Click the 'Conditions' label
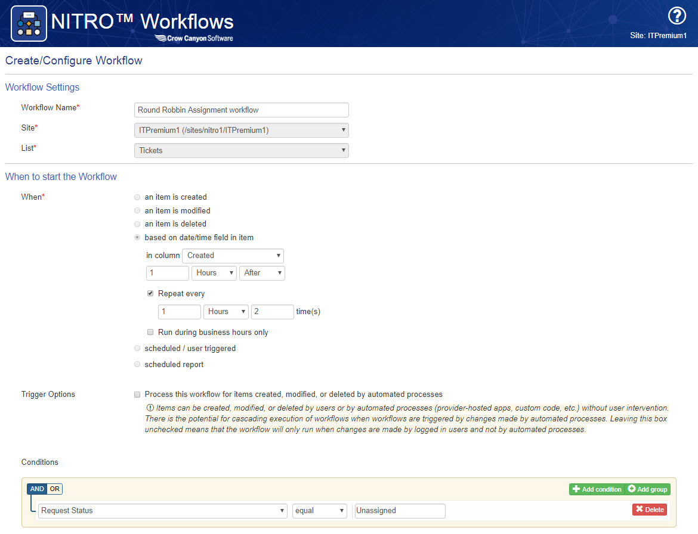The width and height of the screenshot is (698, 534). tap(39, 462)
